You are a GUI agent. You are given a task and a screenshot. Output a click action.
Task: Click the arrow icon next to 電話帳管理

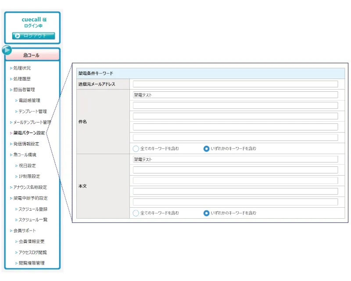coord(16,101)
